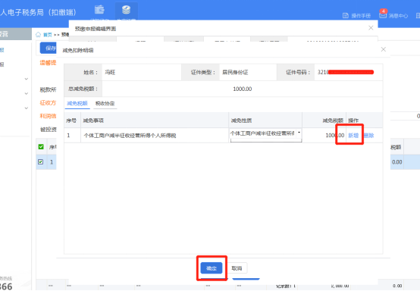The image size is (420, 291).
Task: Confirm with the 确定 button
Action: click(212, 268)
